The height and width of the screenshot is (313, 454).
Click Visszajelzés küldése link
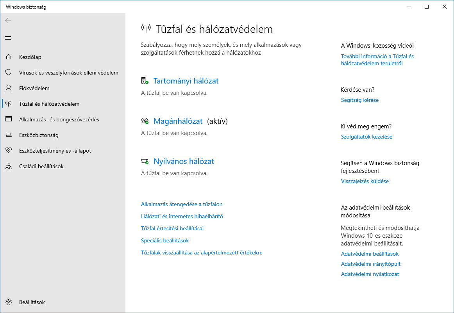(x=365, y=181)
